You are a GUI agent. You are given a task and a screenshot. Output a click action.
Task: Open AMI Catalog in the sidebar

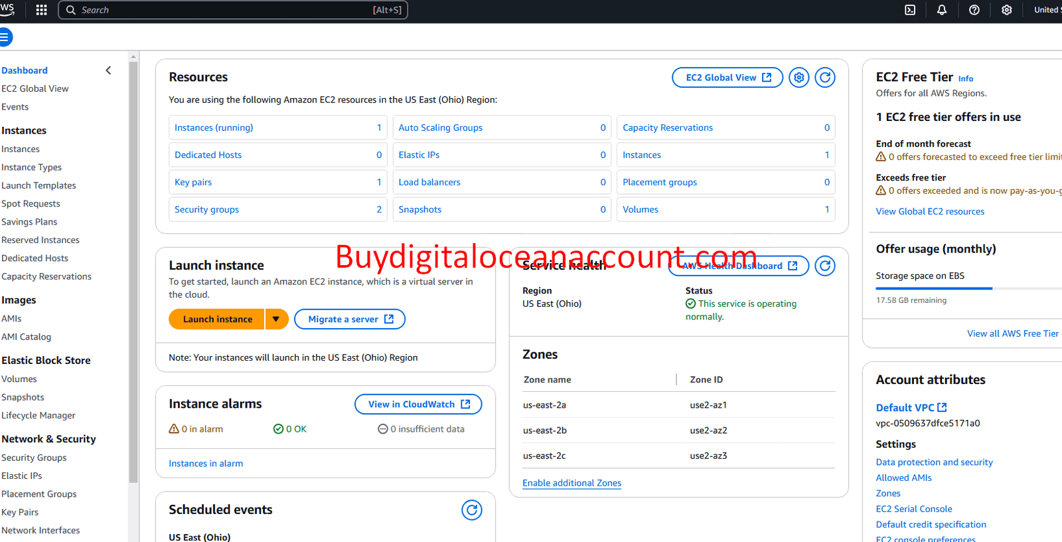pos(27,337)
